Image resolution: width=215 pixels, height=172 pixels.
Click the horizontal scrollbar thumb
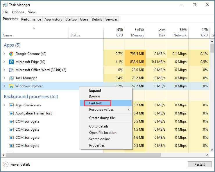coord(83,155)
